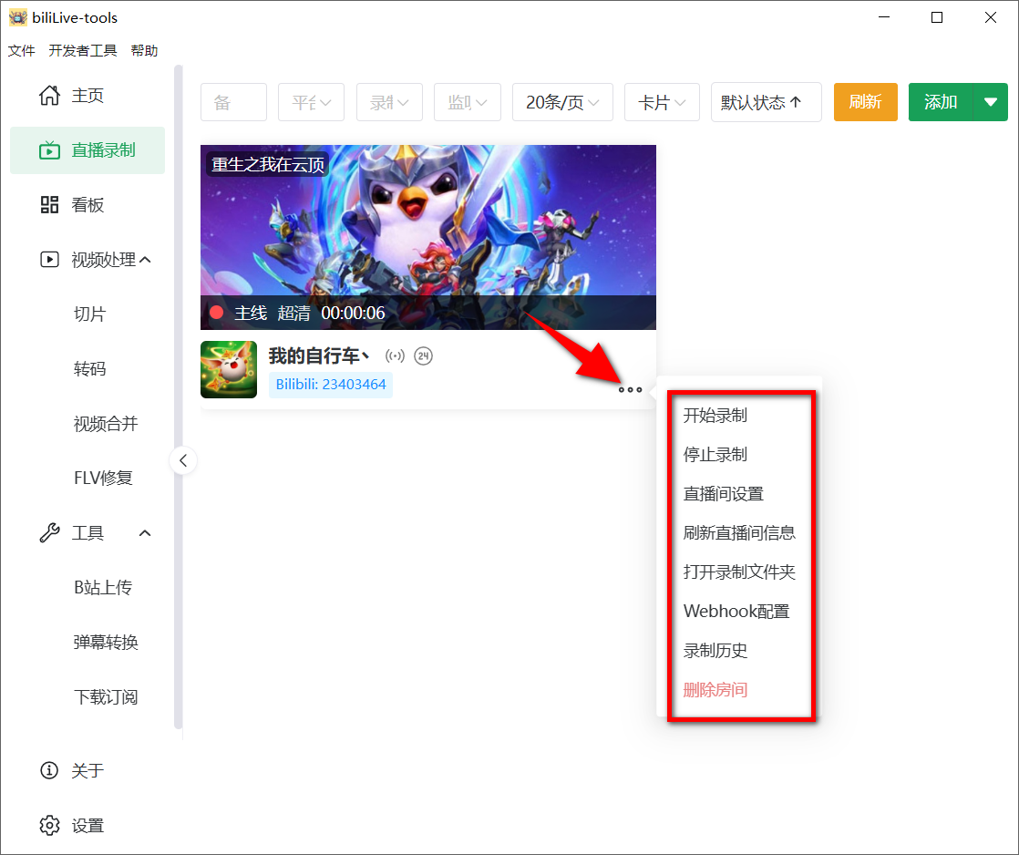Open the 设置 gear icon
1019x855 pixels.
[x=49, y=825]
